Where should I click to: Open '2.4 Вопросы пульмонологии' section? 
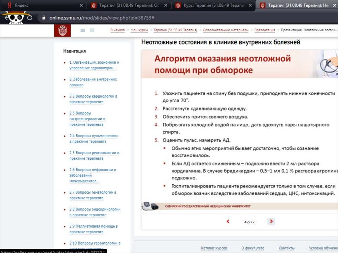(x=94, y=139)
